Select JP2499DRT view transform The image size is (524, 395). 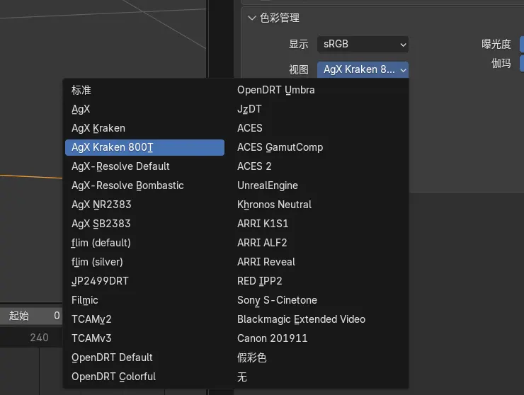click(x=144, y=281)
